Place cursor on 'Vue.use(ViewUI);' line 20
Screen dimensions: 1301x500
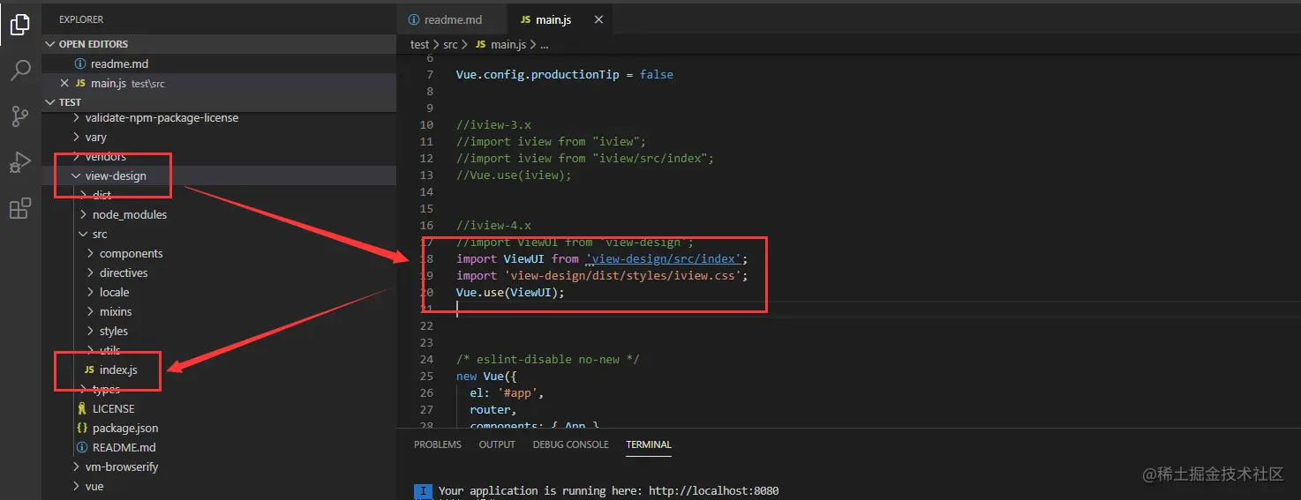510,293
